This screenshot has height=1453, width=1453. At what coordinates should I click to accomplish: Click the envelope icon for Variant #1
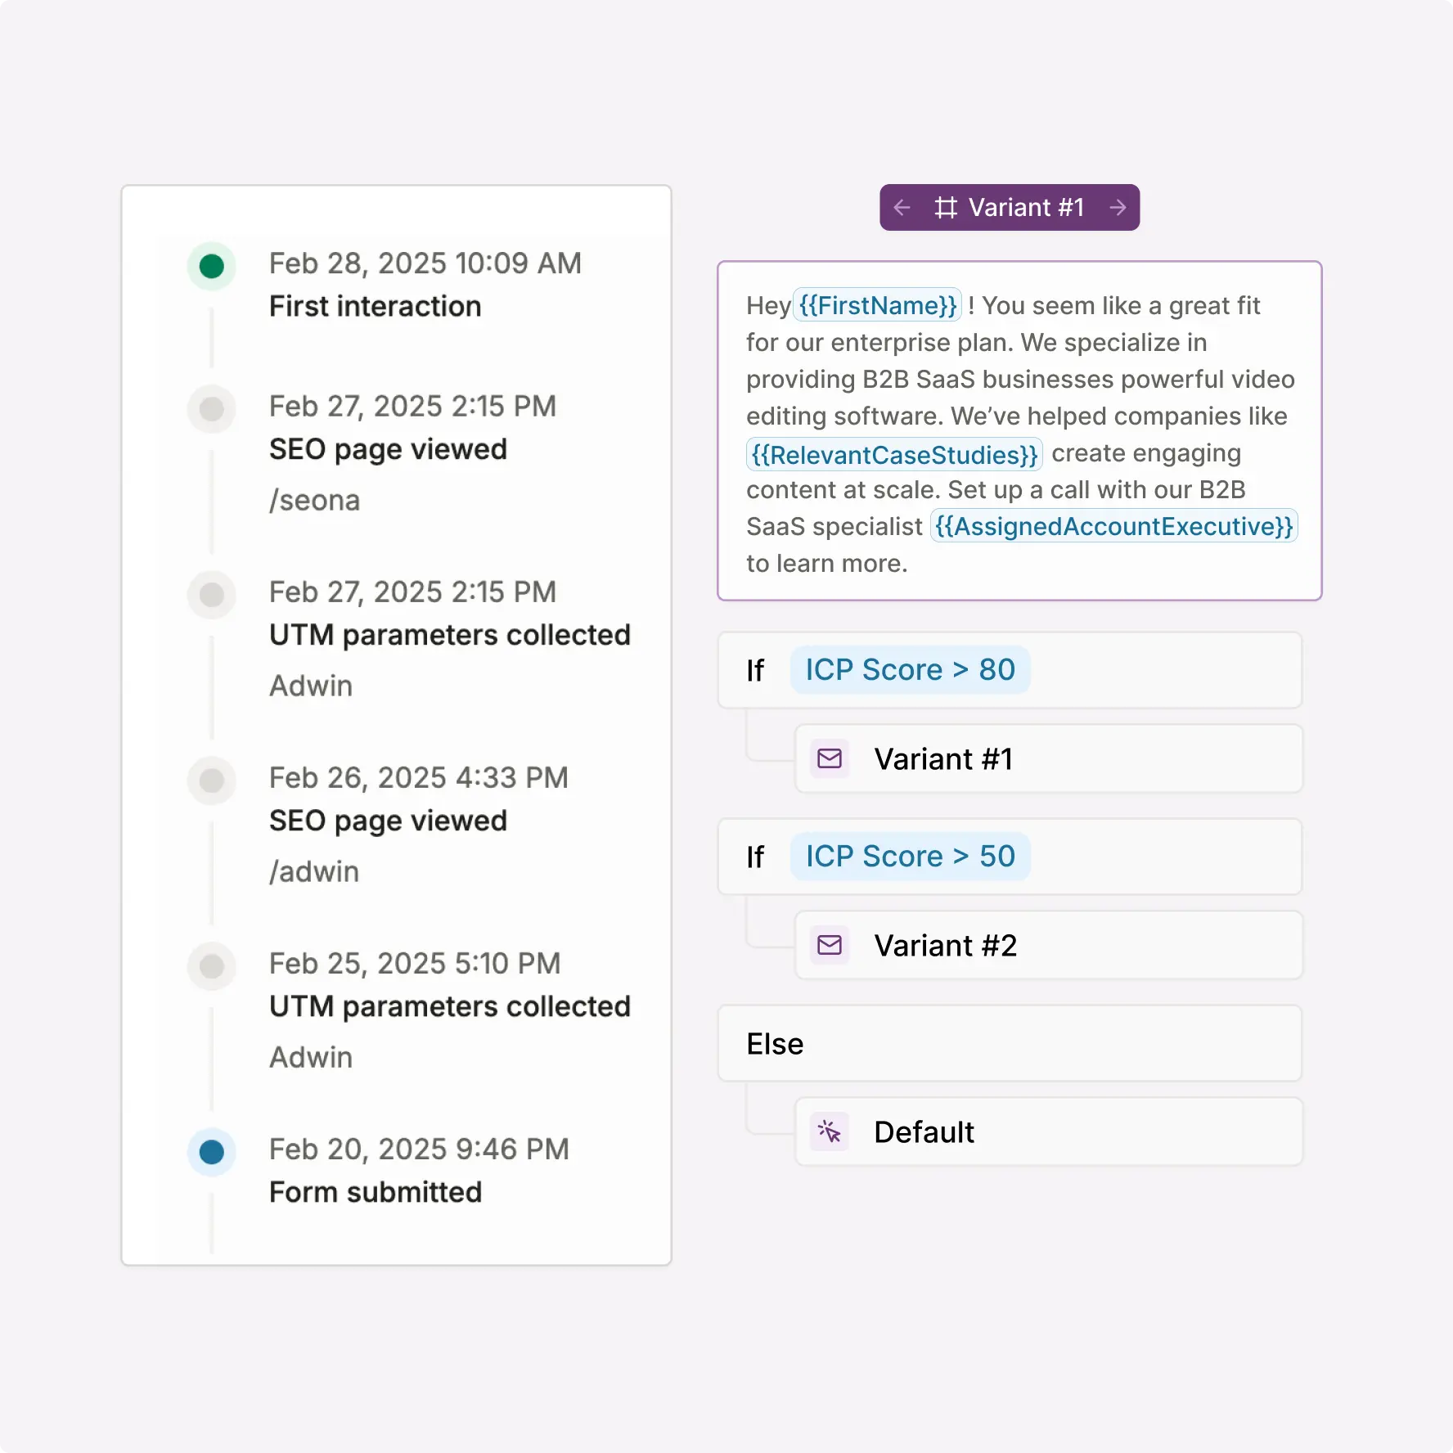click(830, 758)
